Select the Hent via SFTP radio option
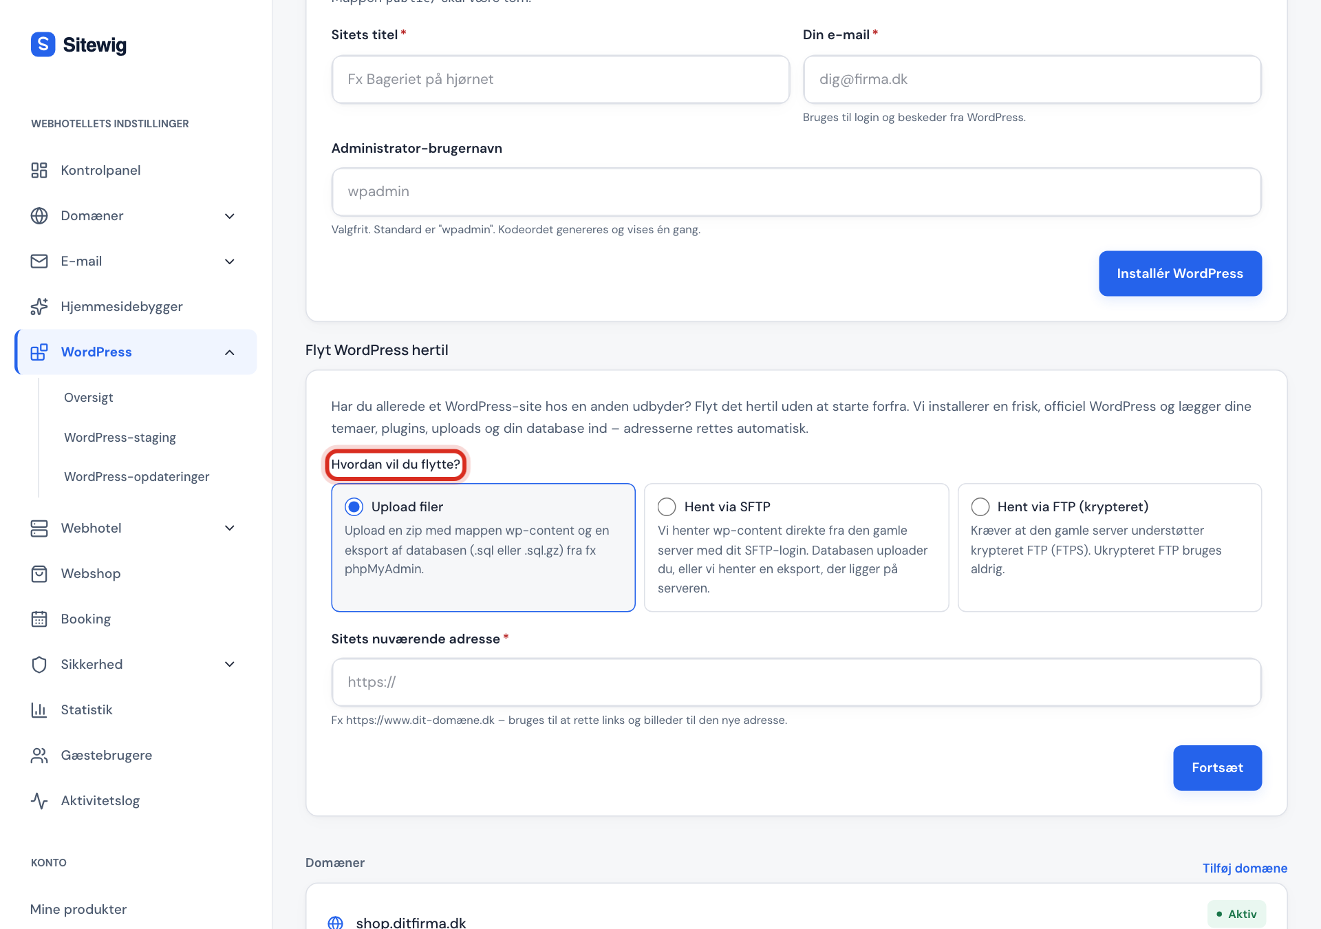The width and height of the screenshot is (1321, 929). coord(667,506)
